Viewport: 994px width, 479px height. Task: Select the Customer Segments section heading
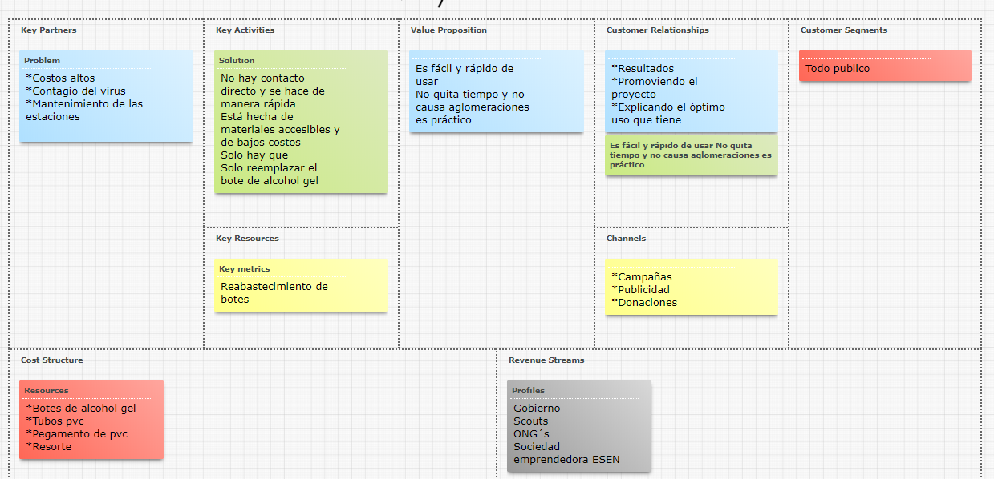[843, 30]
